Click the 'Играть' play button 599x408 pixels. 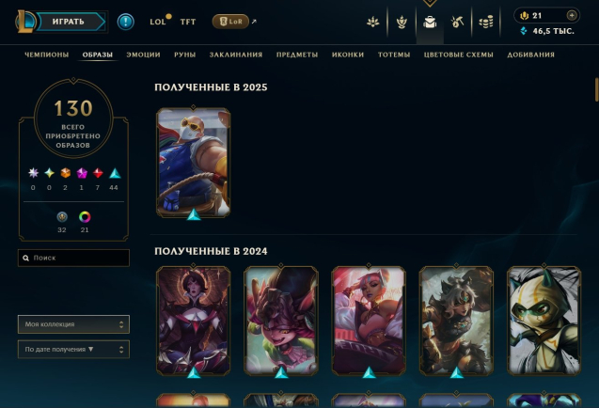[71, 22]
